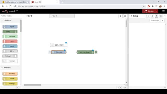Screen dimensions: 167x94
Task: Open a new browser tab
Action: coord(62,2)
